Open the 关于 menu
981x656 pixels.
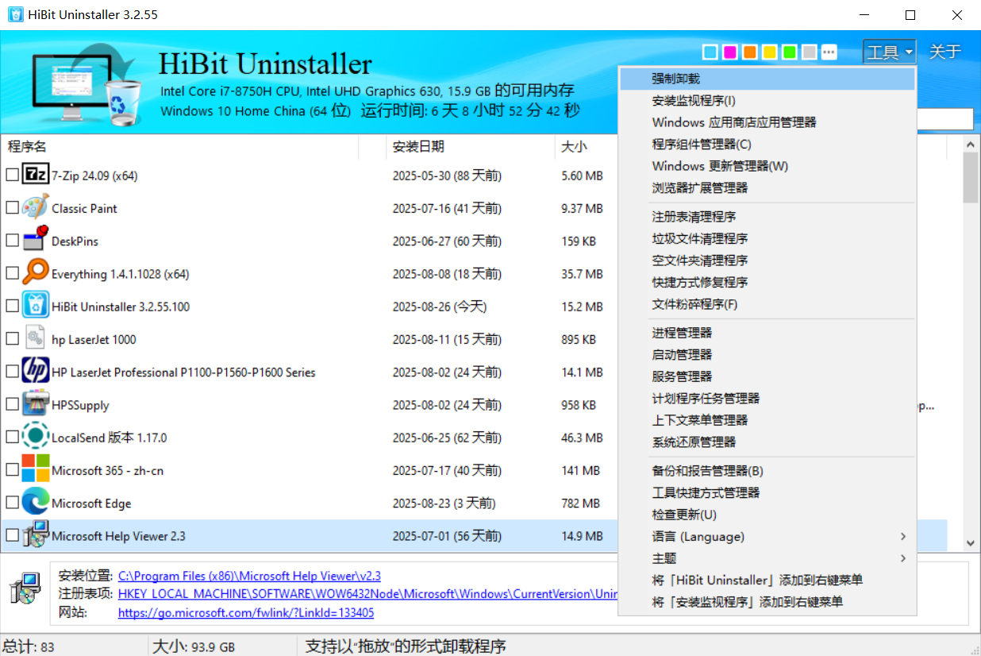944,52
